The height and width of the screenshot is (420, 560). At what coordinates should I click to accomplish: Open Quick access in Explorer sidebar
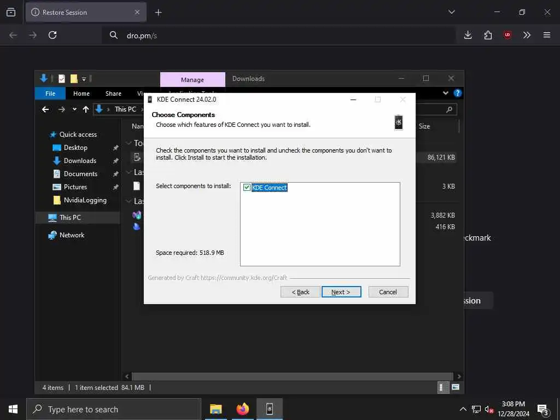pyautogui.click(x=78, y=135)
